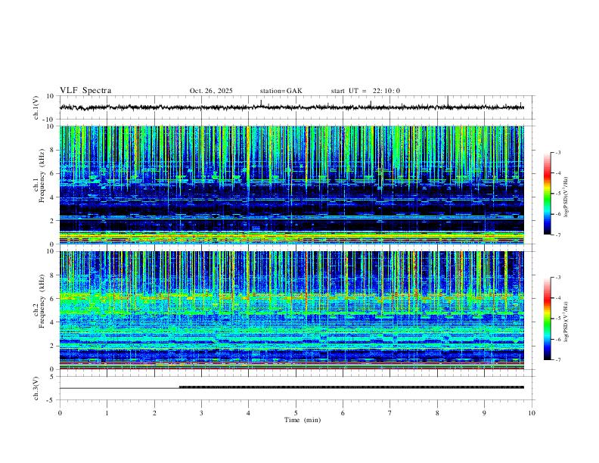Click the 'VLF Spectra' title text
The height and width of the screenshot is (463, 599).
[85, 91]
